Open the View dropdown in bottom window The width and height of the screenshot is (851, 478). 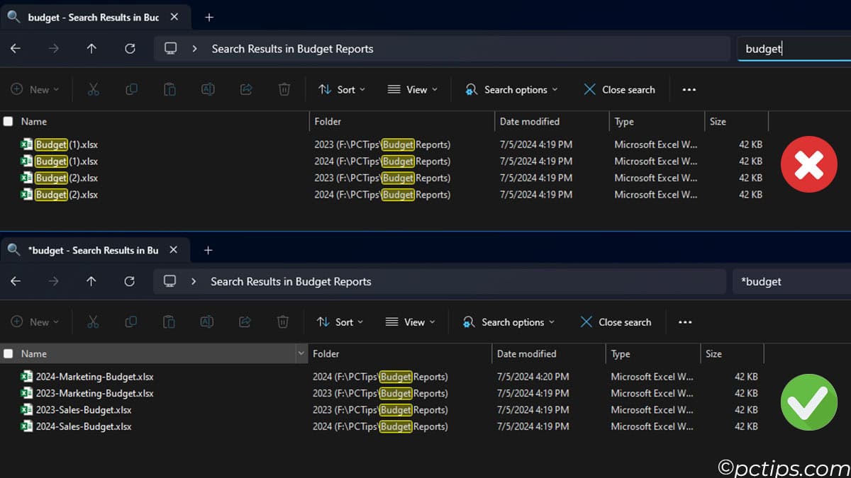[x=410, y=321]
